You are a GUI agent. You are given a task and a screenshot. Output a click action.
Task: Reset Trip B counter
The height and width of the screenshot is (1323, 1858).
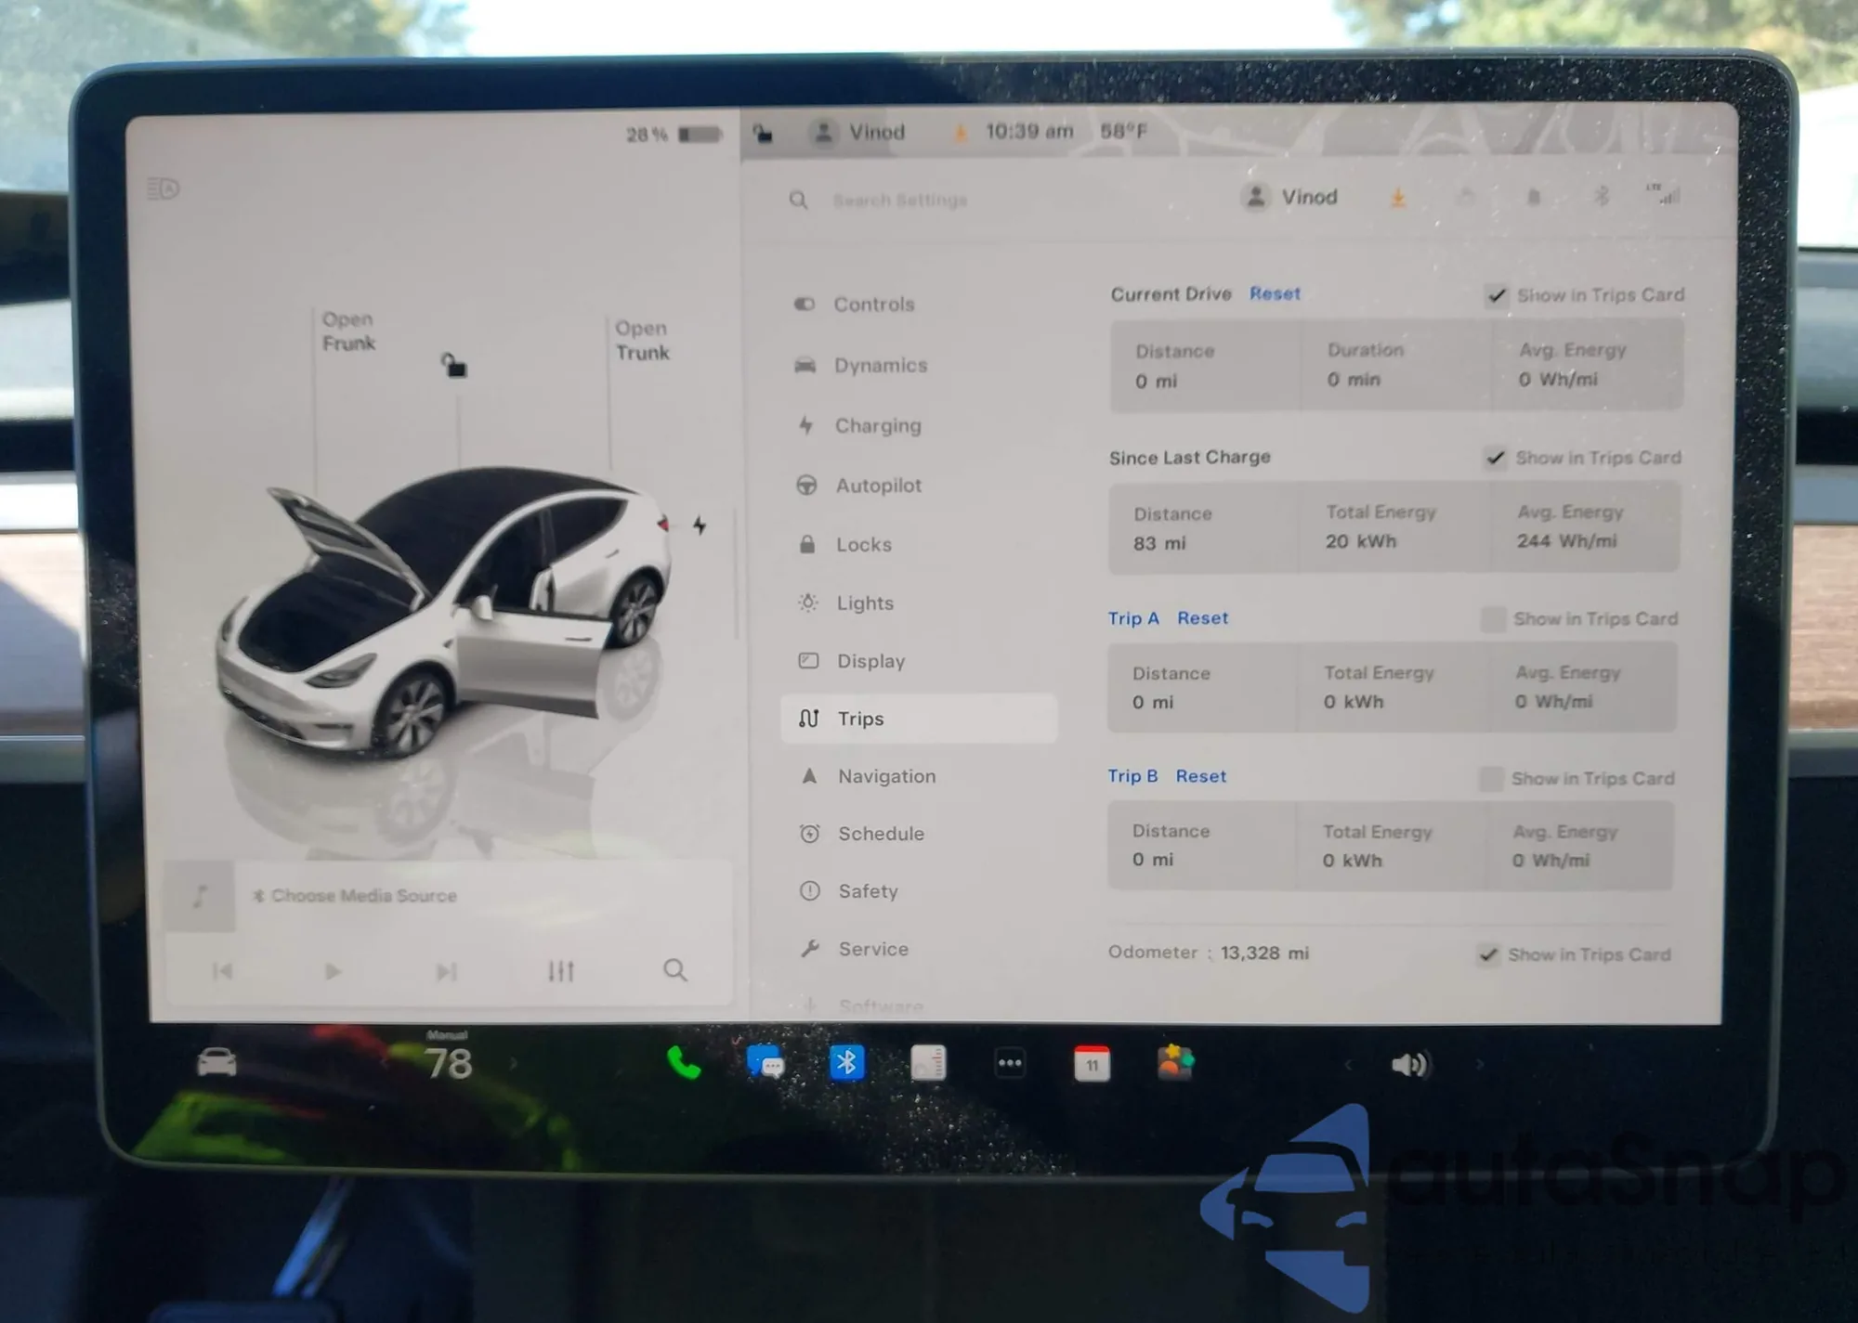1200,776
